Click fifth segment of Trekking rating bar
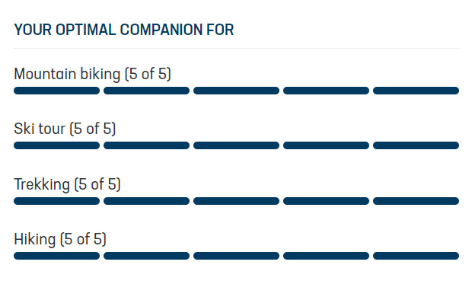475x284 pixels. click(416, 201)
